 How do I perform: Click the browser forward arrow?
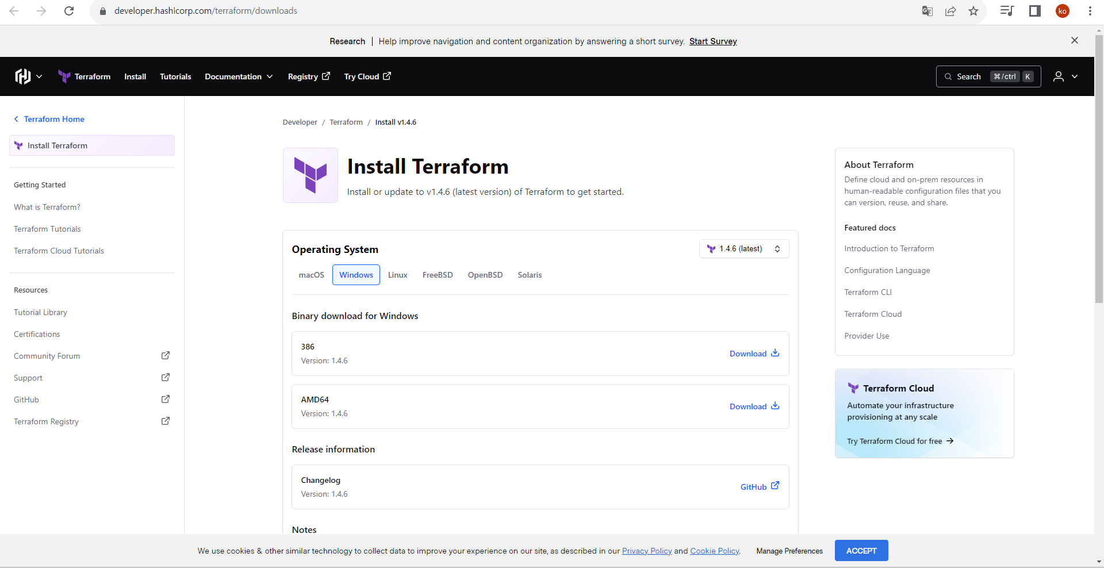tap(41, 11)
